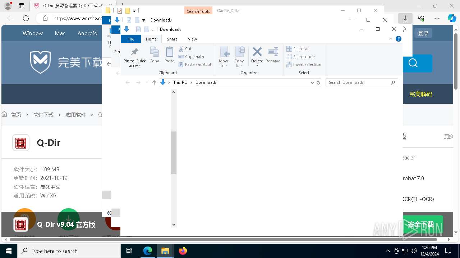Screen dimensions: 460x258
Task: Click the Delete X icon
Action: (257, 52)
